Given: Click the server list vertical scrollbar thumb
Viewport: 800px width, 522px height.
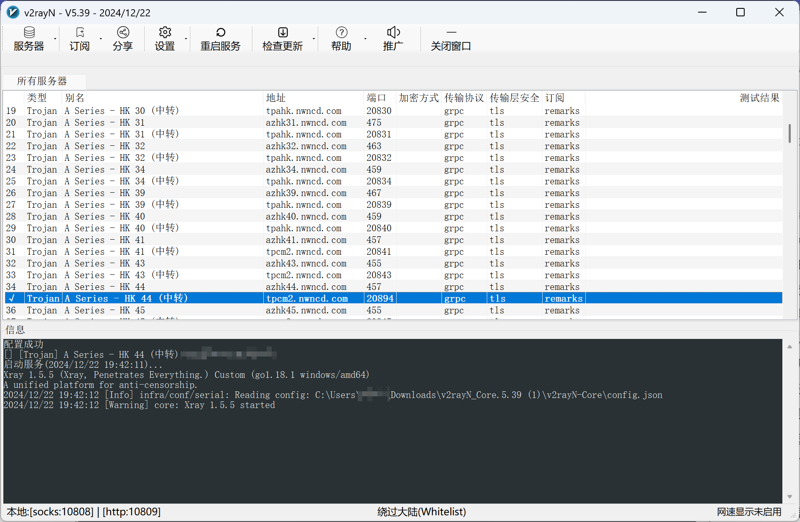Looking at the screenshot, I should [x=790, y=133].
